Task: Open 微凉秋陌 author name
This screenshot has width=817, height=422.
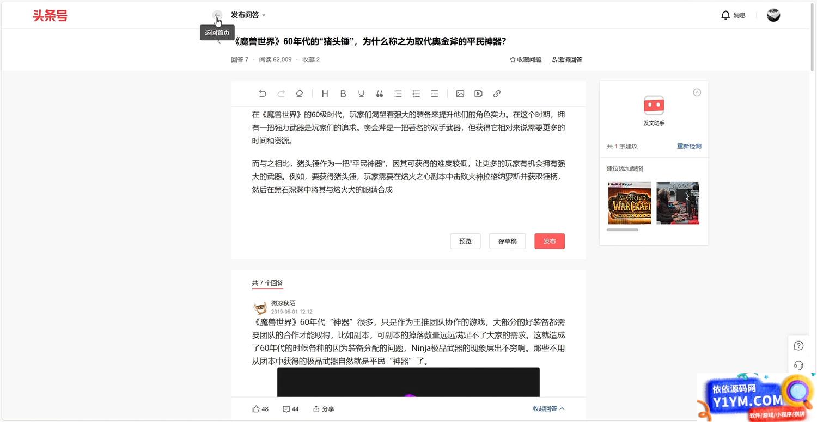Action: point(283,303)
